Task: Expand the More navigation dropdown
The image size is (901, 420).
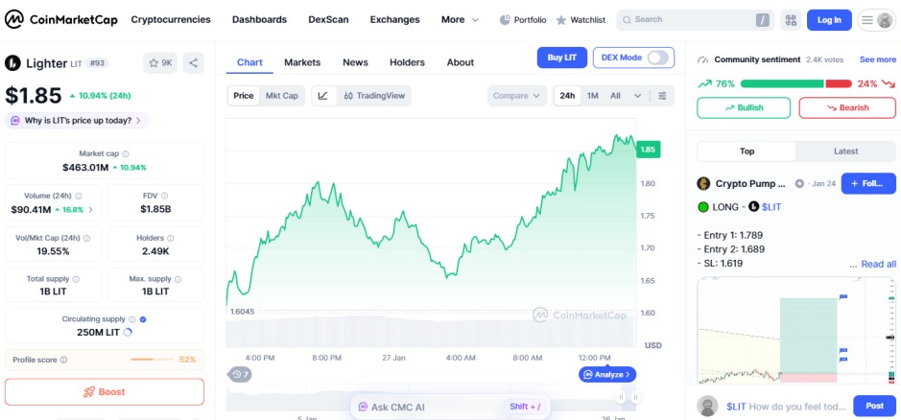Action: (460, 19)
